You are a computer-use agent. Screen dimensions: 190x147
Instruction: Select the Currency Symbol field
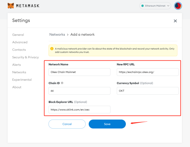[148, 91]
